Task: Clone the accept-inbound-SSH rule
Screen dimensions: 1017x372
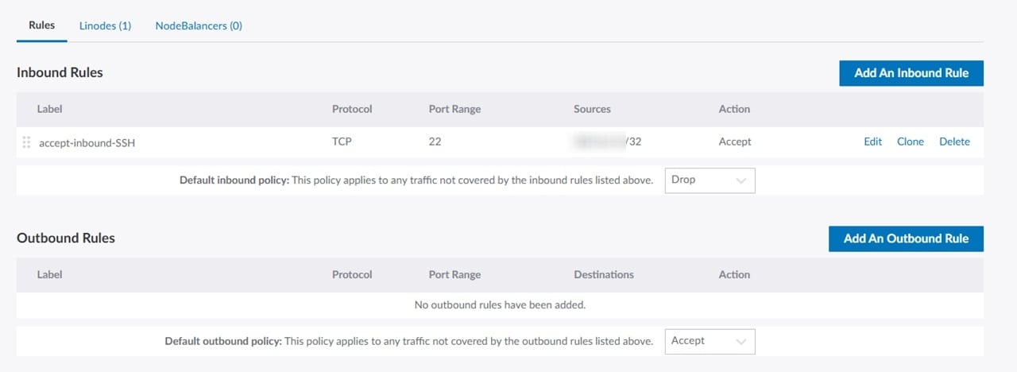Action: point(910,141)
